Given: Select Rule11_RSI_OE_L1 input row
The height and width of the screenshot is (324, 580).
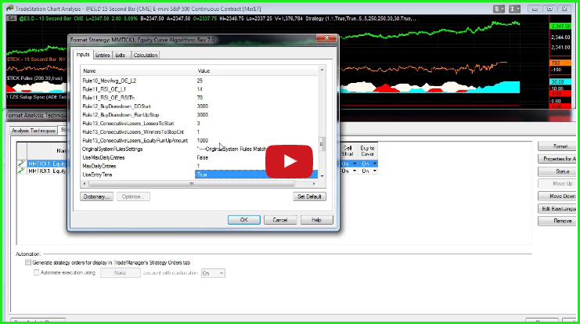Looking at the screenshot, I should [x=199, y=89].
